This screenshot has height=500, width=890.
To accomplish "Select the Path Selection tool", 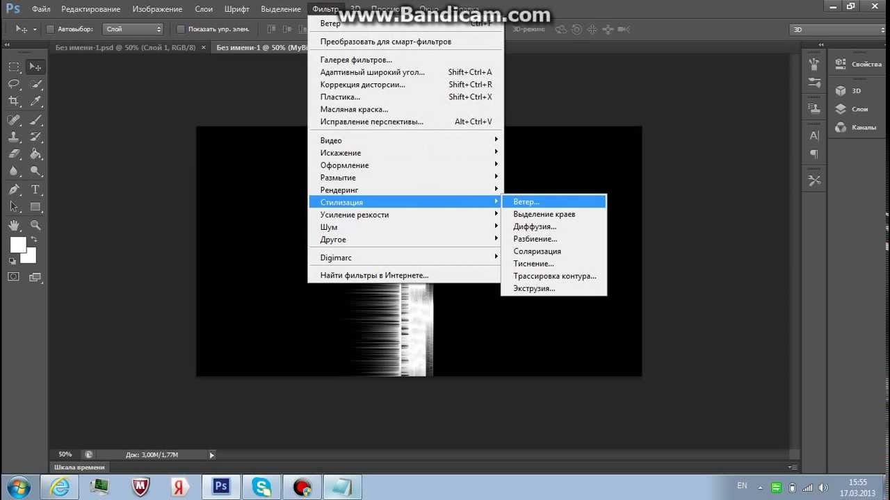I will pyautogui.click(x=14, y=207).
